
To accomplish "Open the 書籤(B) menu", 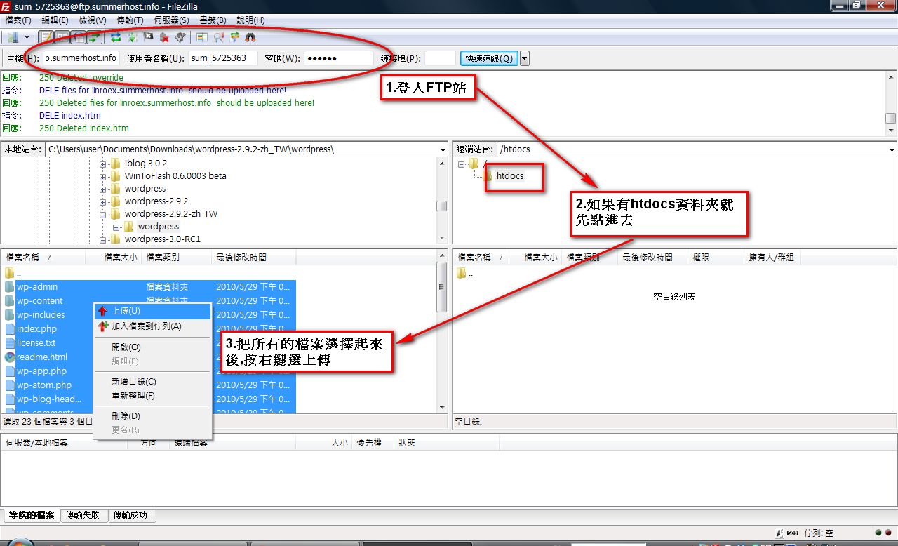I will 213,20.
